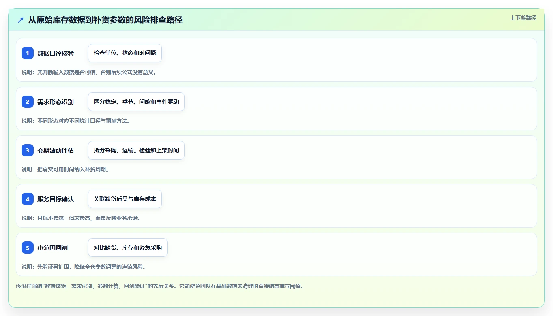
Task: Click the 交期波动评估 step title
Action: 56,150
